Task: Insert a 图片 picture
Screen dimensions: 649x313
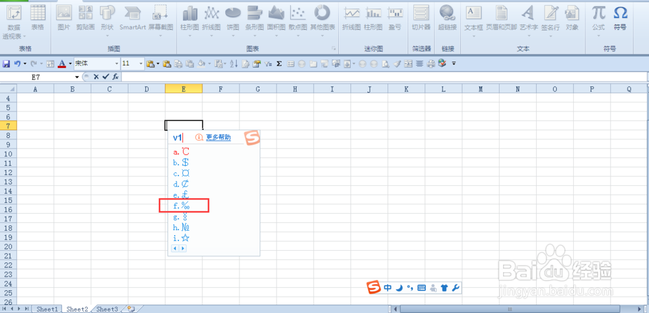Action: coord(64,19)
